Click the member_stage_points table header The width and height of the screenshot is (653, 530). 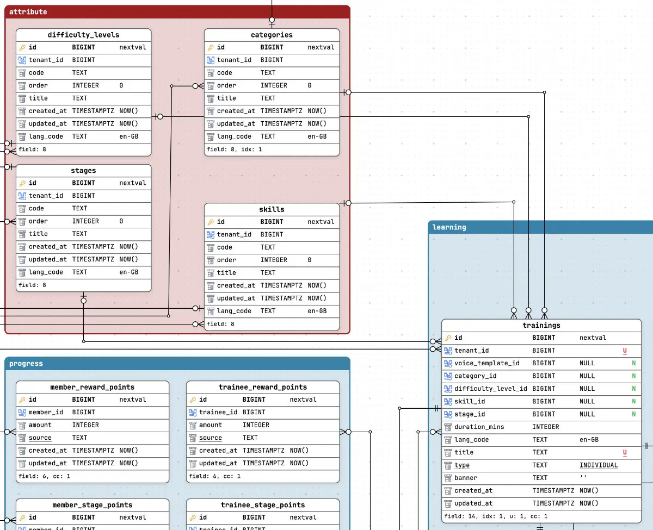click(93, 505)
